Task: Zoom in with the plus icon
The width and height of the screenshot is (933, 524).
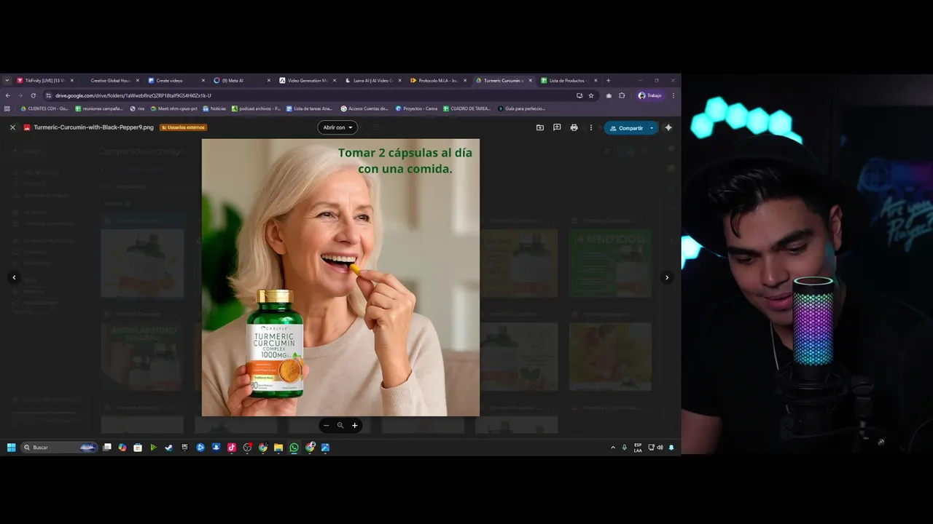Action: click(354, 425)
